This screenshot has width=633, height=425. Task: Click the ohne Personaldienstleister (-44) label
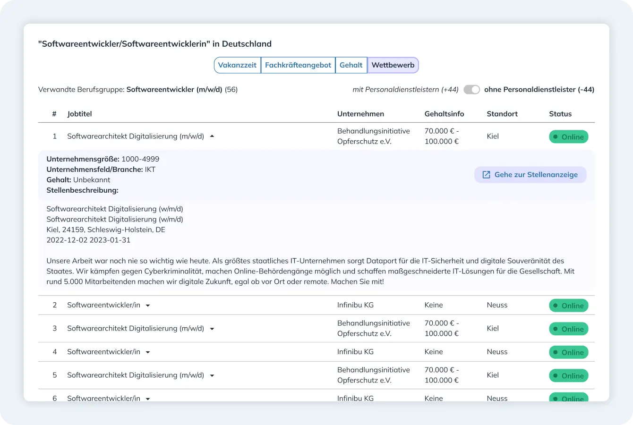tap(539, 90)
